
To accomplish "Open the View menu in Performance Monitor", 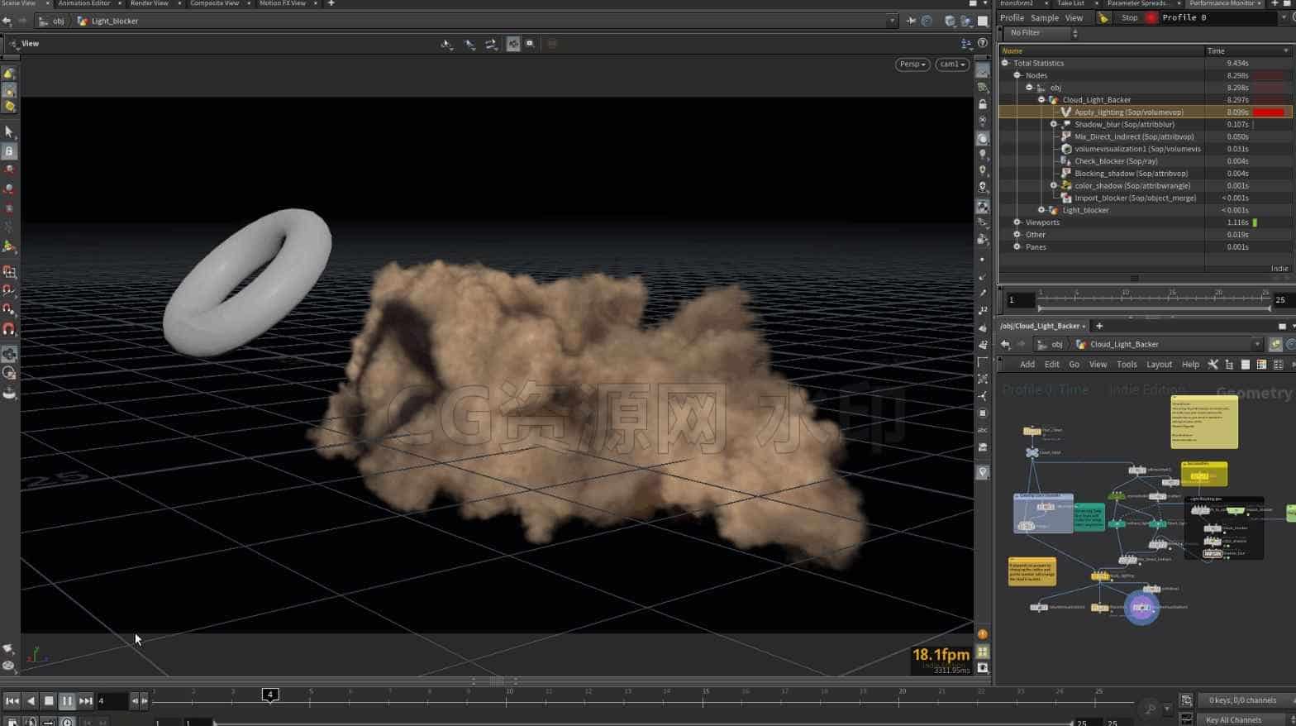I will [1074, 17].
